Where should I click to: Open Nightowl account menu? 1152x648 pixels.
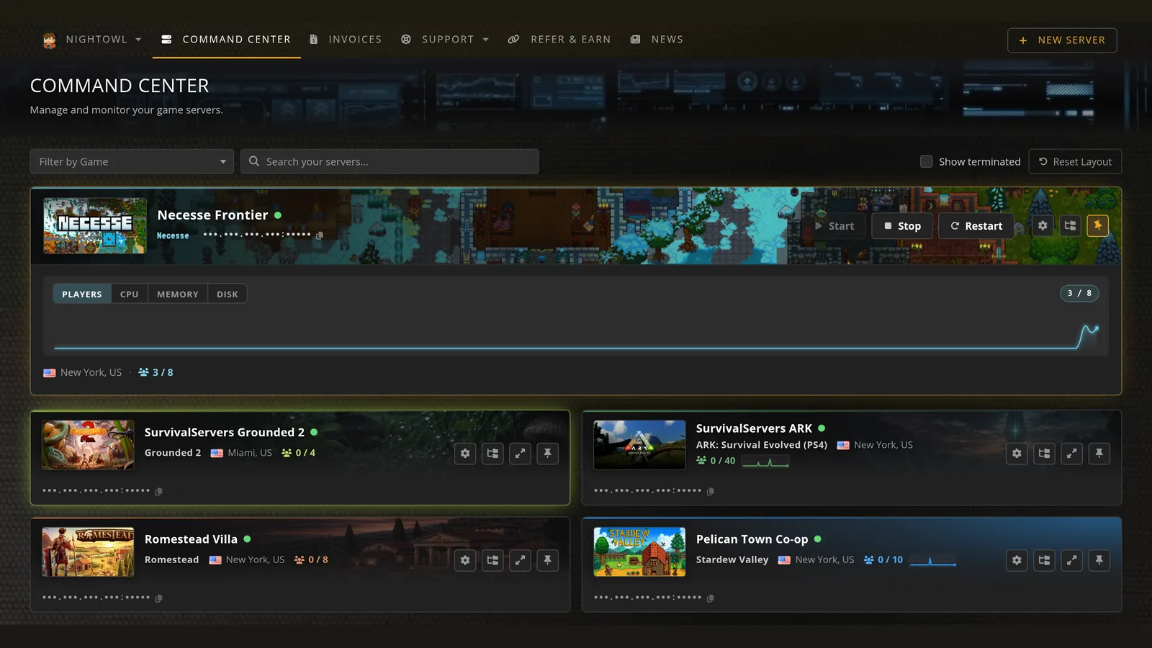tap(92, 40)
